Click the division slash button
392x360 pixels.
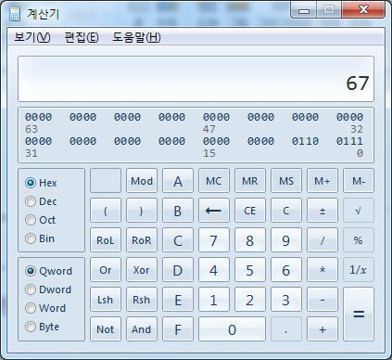tap(322, 240)
